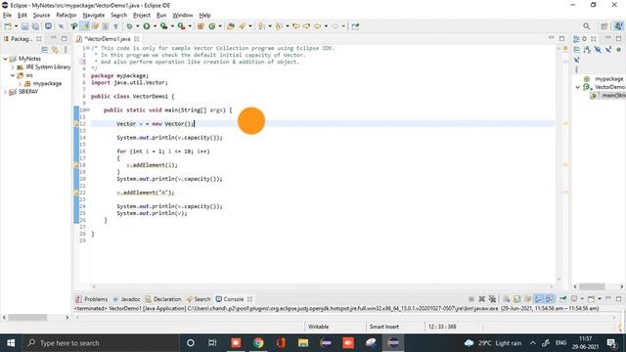
Task: Toggle Sort in Outline view
Action: pos(587,50)
